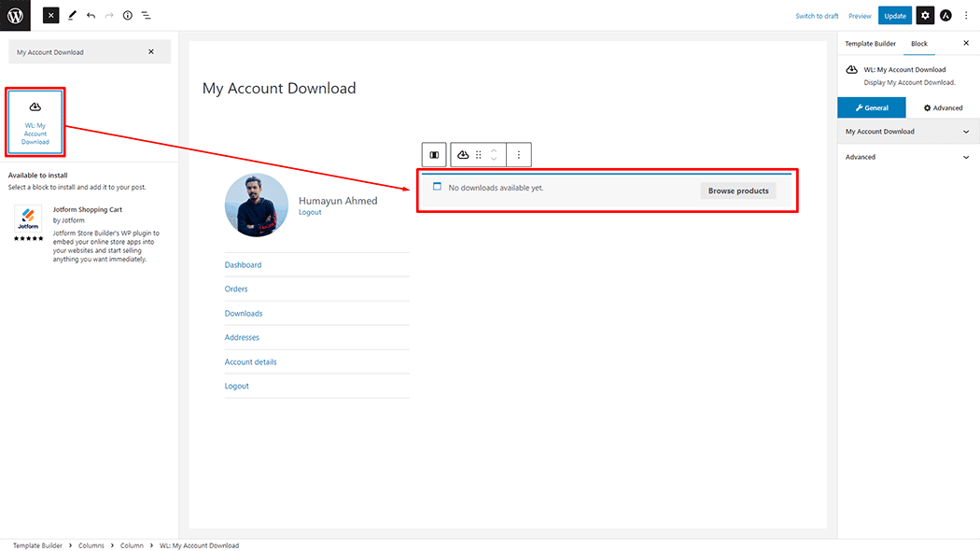Click the editor tools Pencil icon
Viewport: 980px width, 551px height.
tap(72, 15)
